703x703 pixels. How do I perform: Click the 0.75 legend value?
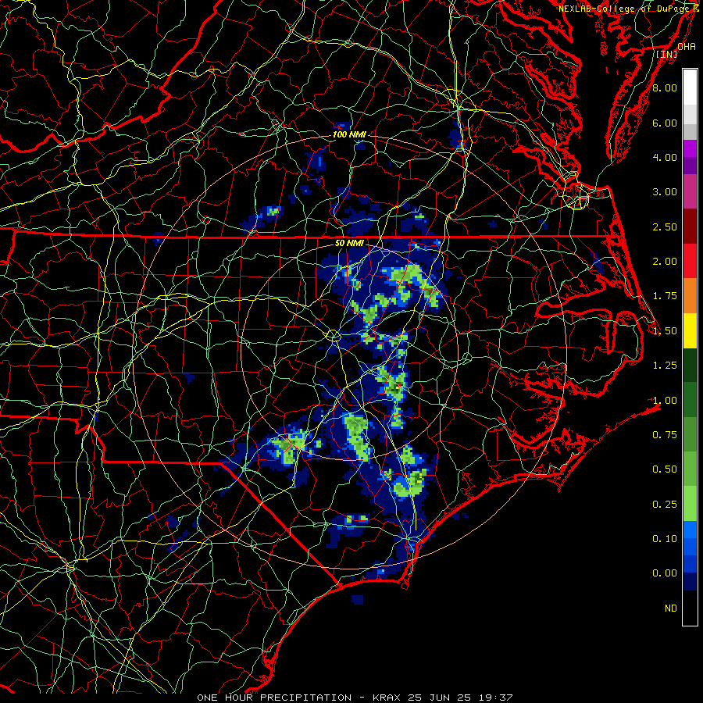tap(665, 435)
